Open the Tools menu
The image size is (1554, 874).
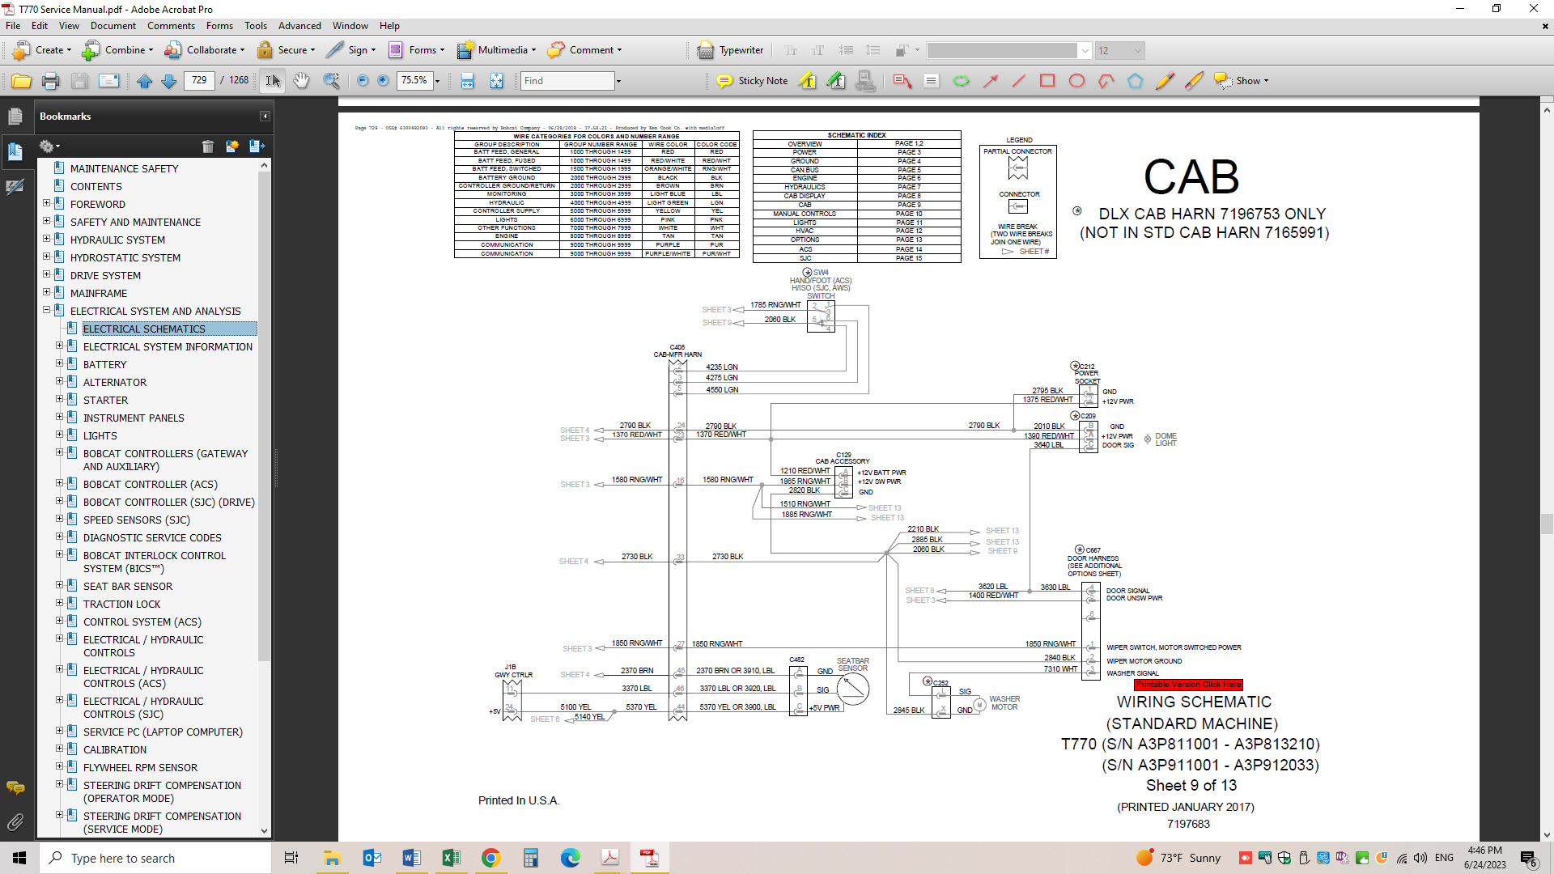[x=256, y=26]
